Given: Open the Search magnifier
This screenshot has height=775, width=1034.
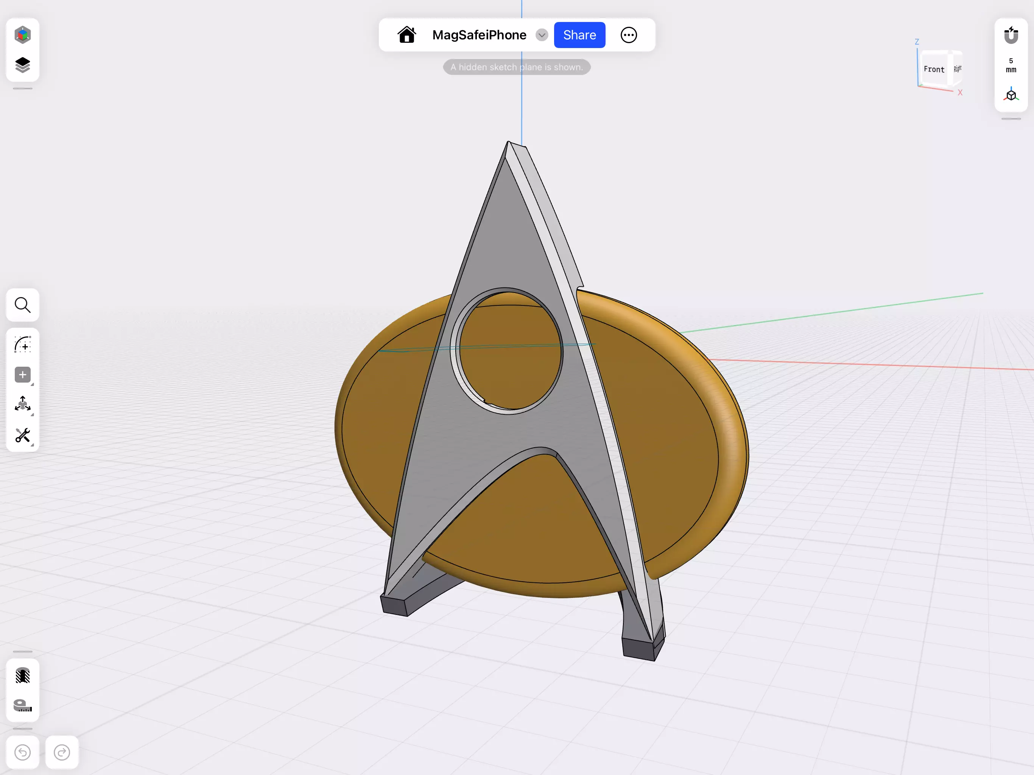Looking at the screenshot, I should (22, 305).
